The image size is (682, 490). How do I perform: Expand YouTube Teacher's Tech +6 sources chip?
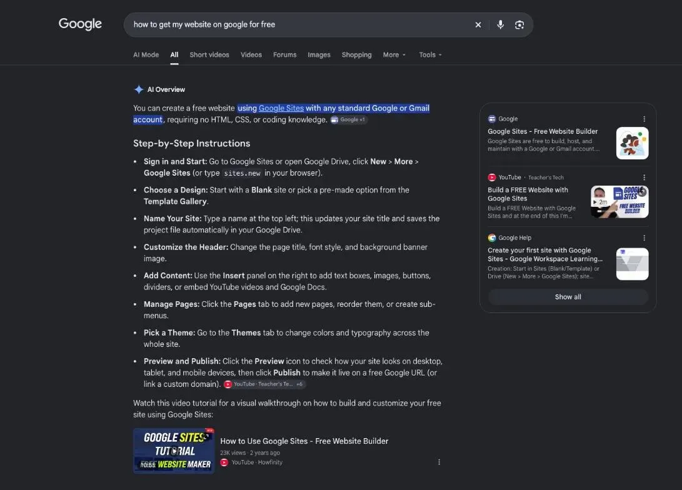(264, 384)
